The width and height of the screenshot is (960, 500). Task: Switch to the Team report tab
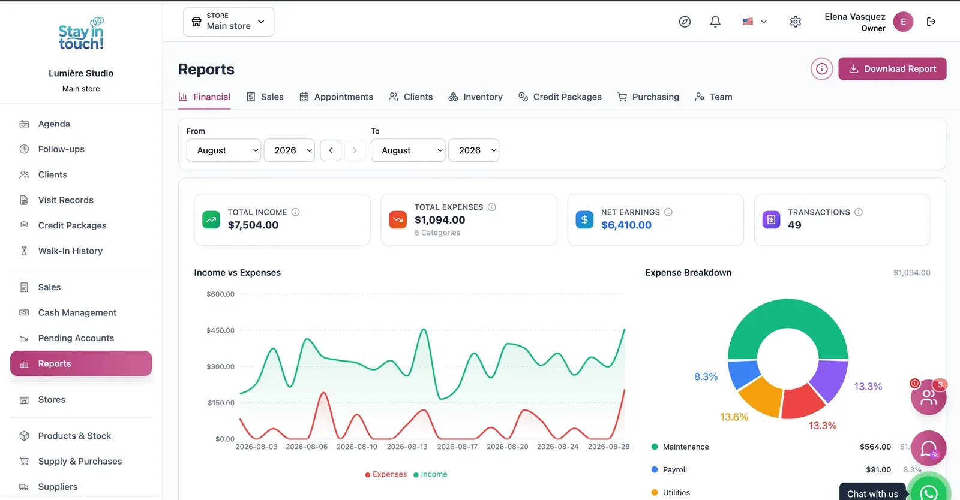coord(713,97)
